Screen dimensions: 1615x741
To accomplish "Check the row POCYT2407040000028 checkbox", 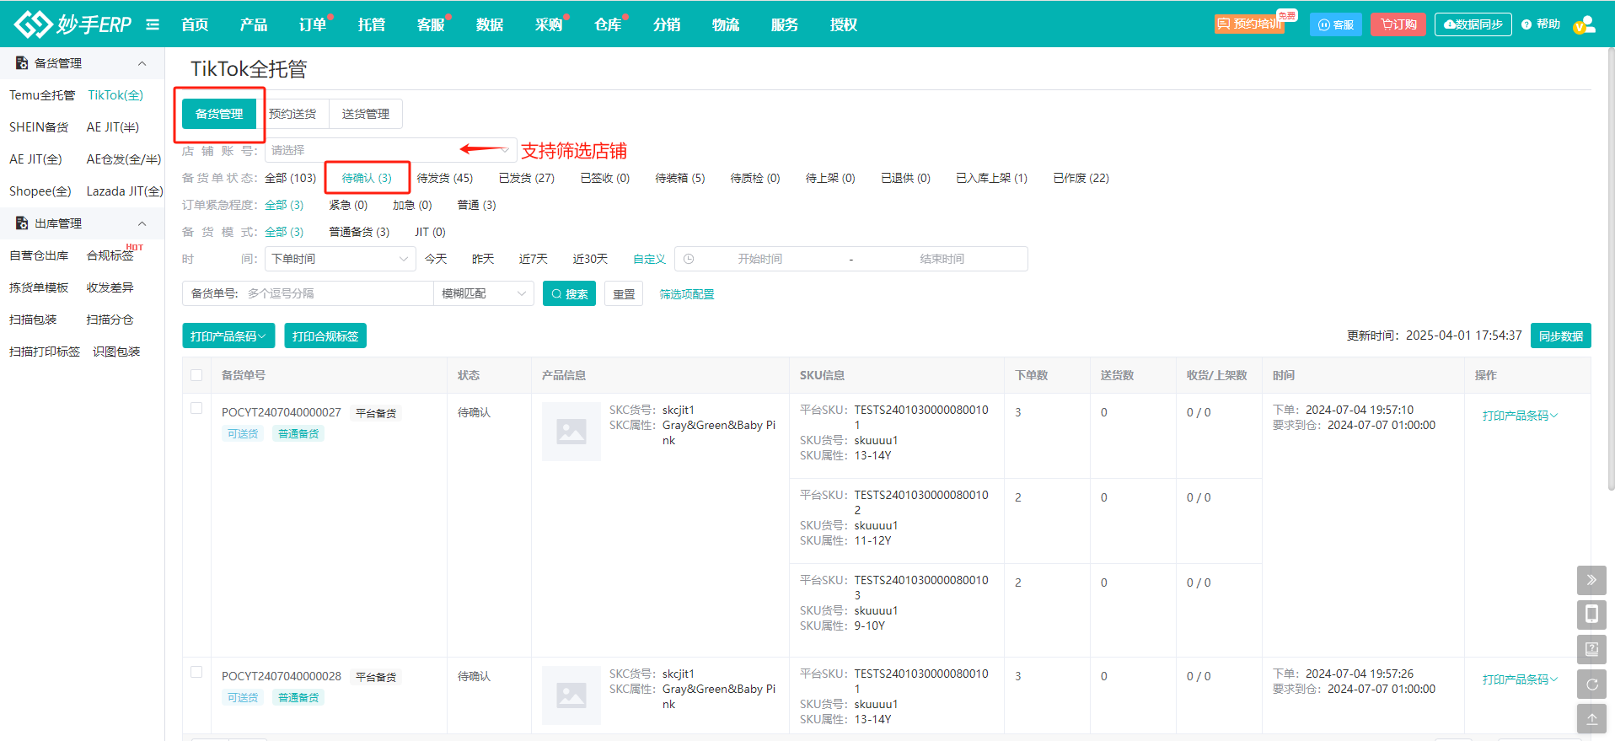I will (x=196, y=672).
